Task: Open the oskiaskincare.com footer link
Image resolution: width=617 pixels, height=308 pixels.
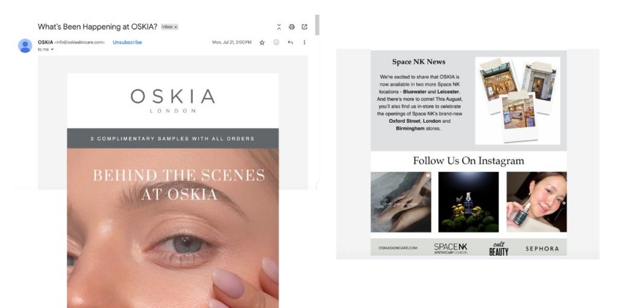Action: 398,248
